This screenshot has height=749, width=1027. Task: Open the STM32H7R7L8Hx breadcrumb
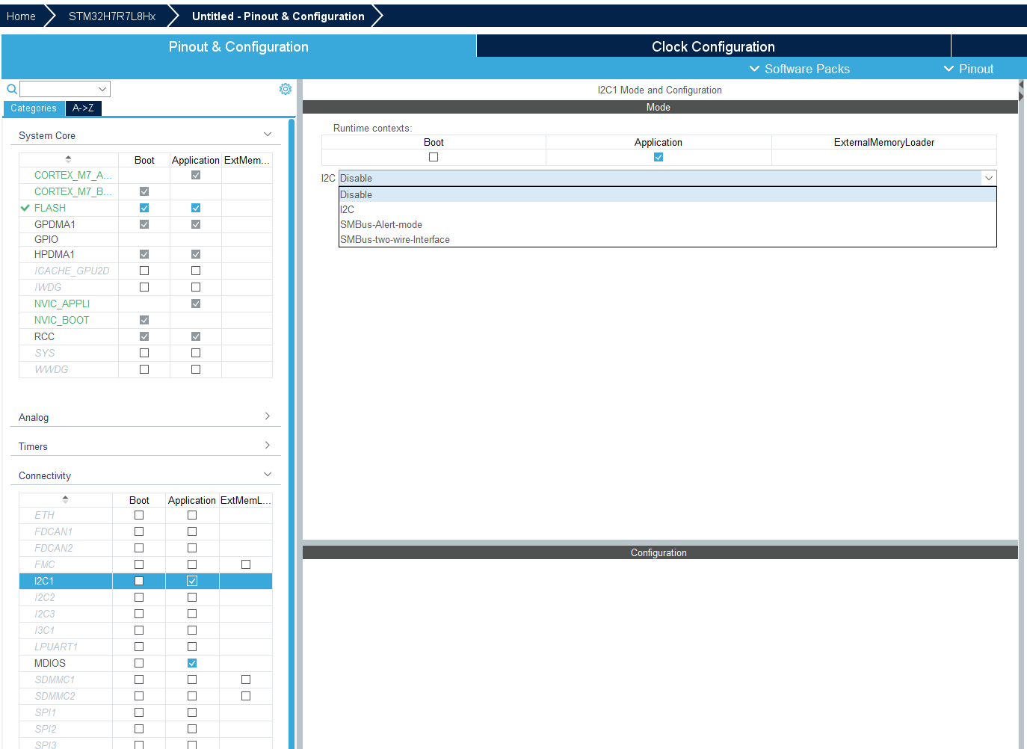click(112, 16)
